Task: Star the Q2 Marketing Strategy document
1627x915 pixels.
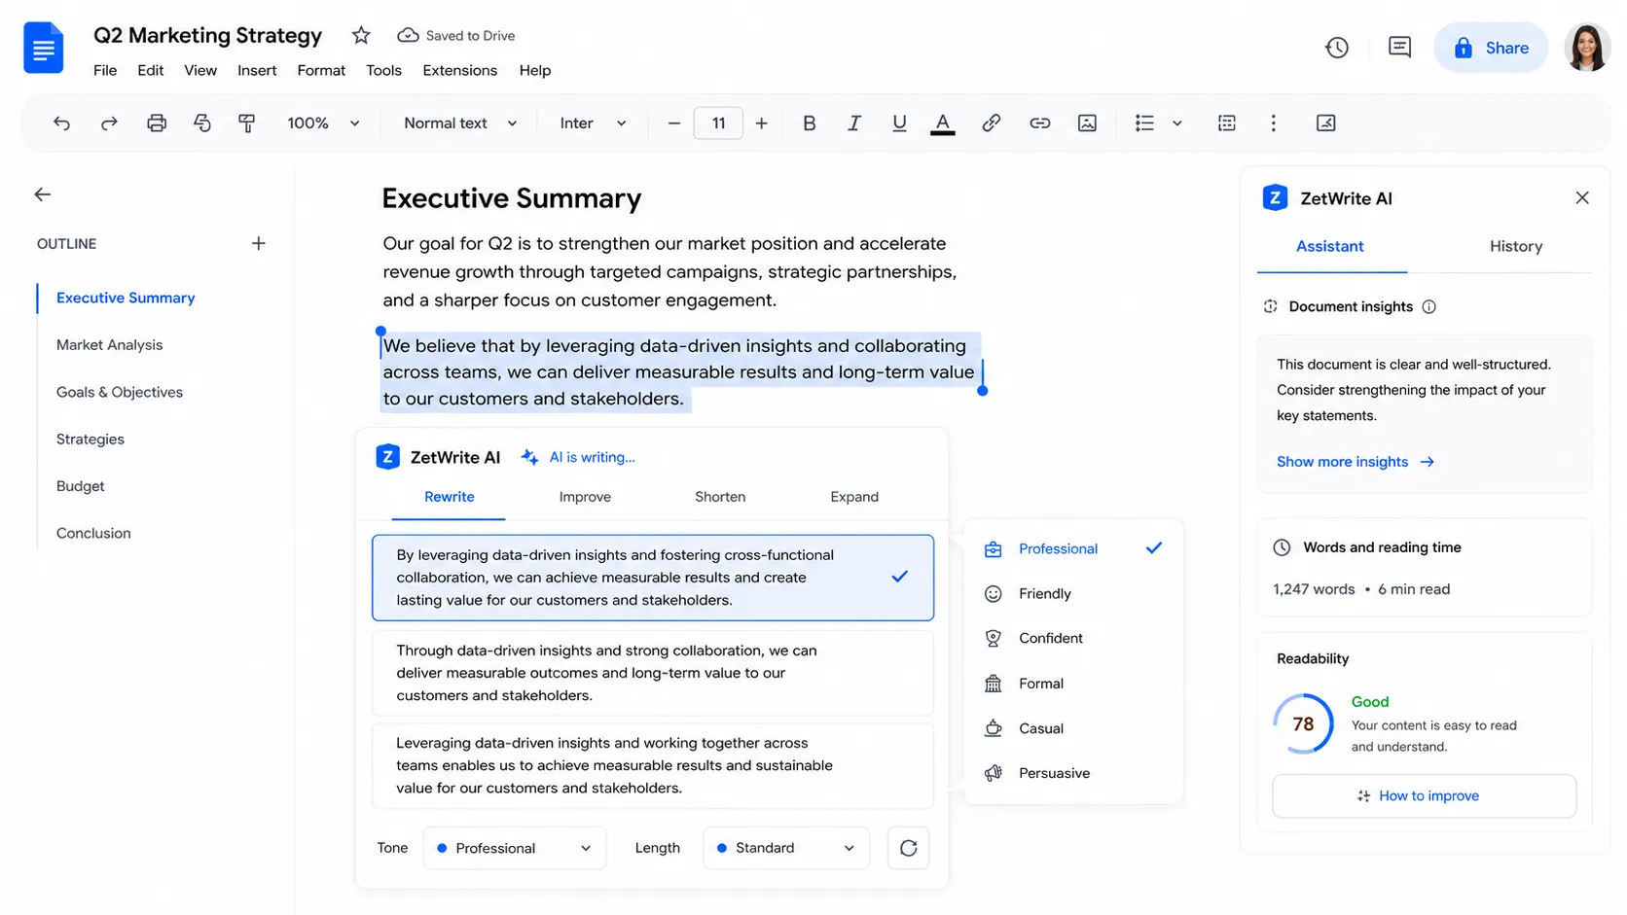Action: click(x=361, y=36)
